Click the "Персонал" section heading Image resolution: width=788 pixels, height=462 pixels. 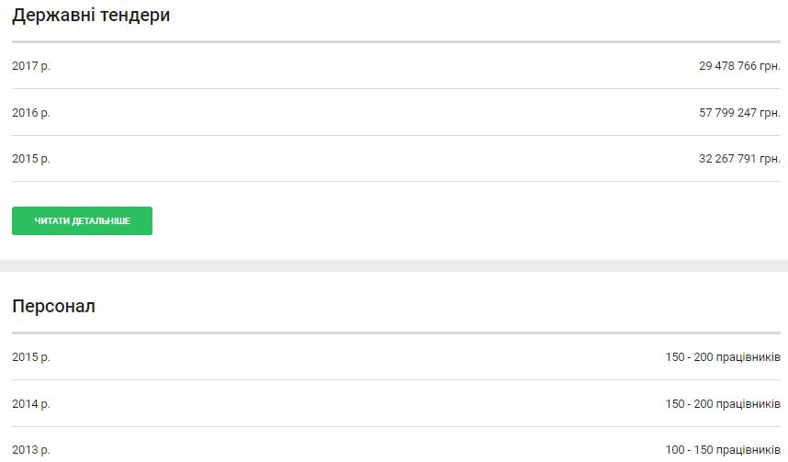pyautogui.click(x=53, y=307)
